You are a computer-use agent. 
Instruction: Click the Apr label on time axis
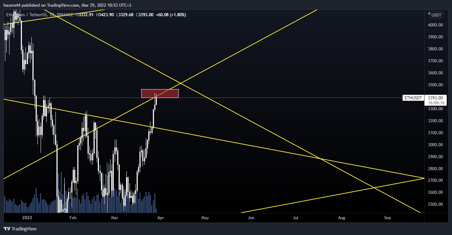pos(160,218)
